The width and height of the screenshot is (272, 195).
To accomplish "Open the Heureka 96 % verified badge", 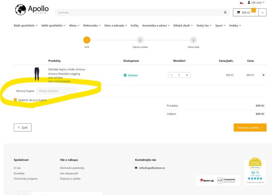I will pos(255,171).
